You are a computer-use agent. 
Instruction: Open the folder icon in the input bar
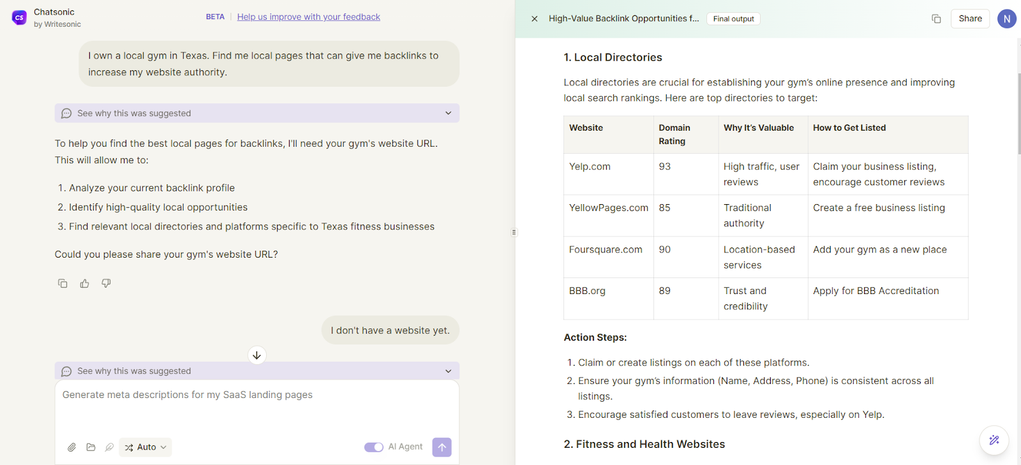[x=91, y=447]
